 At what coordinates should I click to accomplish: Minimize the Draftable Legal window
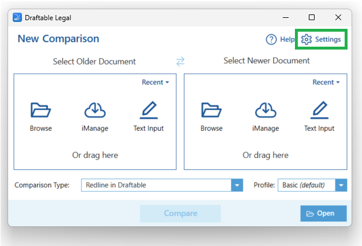[x=286, y=17]
